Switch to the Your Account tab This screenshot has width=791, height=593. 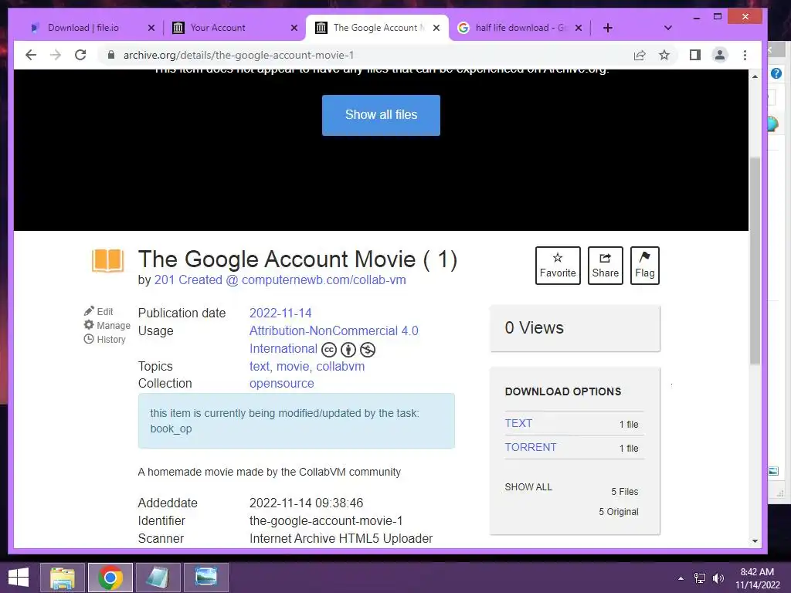tap(218, 28)
